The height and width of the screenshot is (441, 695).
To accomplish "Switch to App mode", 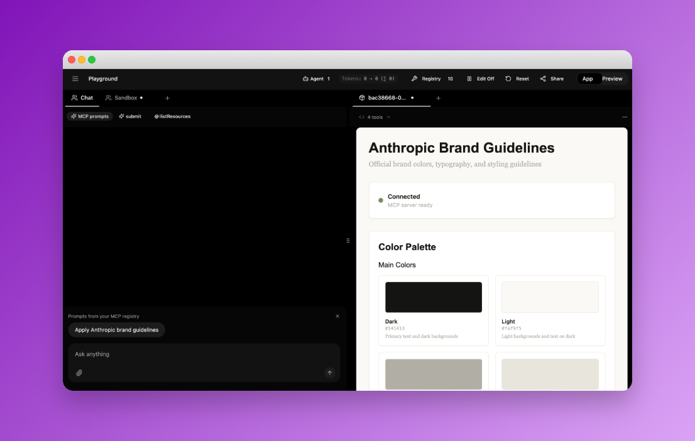I will pos(588,79).
